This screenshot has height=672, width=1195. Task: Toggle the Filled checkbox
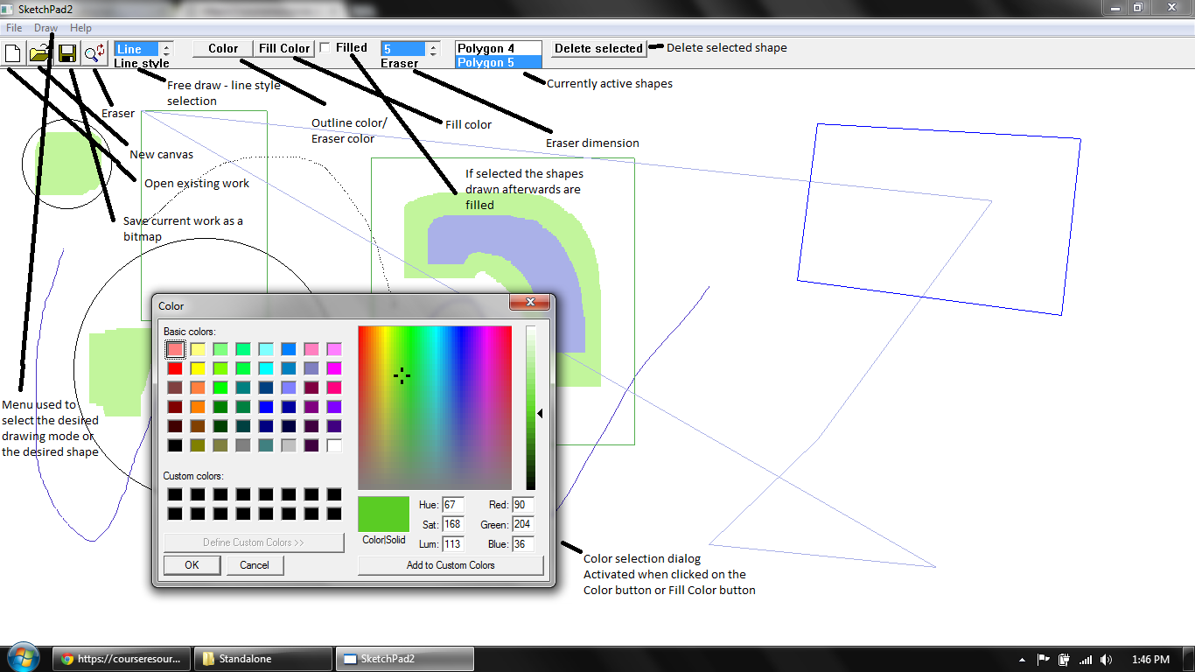pyautogui.click(x=325, y=47)
